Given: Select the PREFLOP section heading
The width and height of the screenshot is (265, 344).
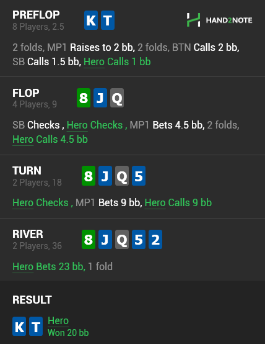Looking at the screenshot, I should (36, 15).
